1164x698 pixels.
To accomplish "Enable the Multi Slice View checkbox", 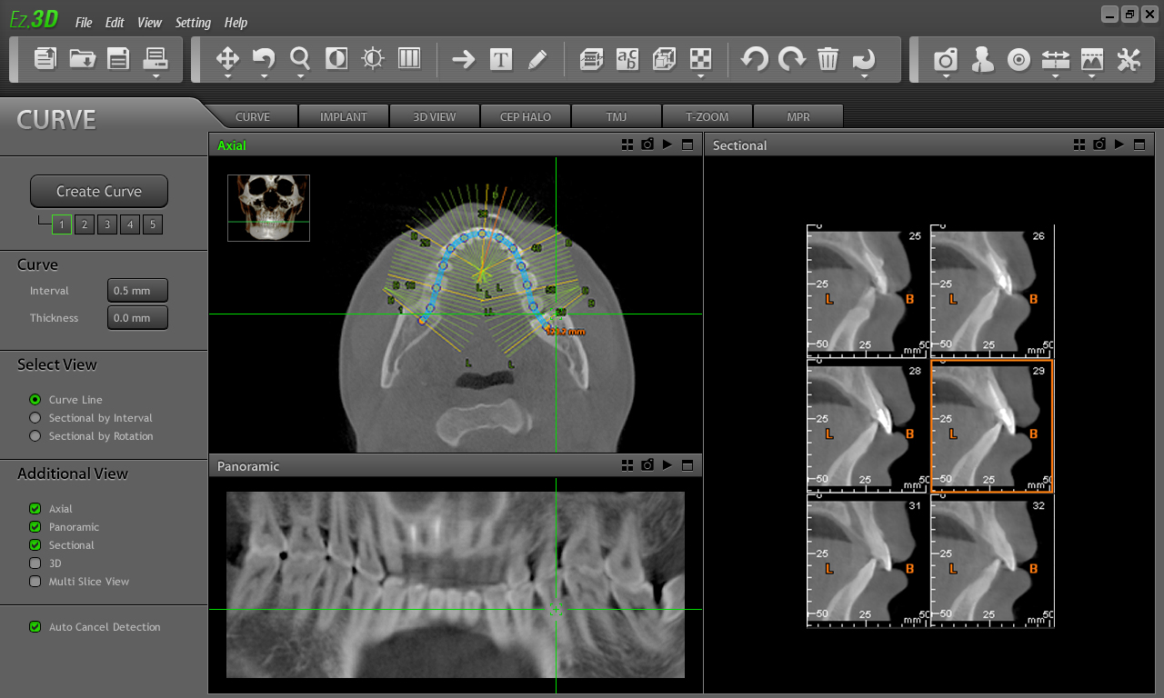I will click(x=35, y=581).
